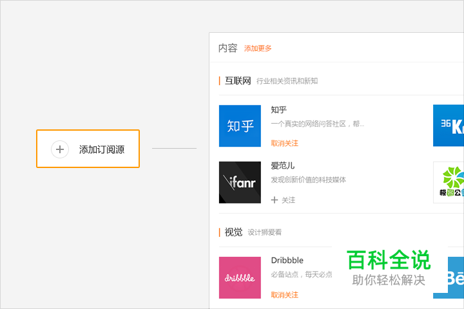
Task: Click the 设计狮爱看 subtitle
Action: point(265,232)
